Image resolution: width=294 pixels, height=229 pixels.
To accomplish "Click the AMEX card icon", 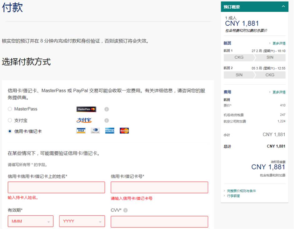I will pyautogui.click(x=110, y=131).
